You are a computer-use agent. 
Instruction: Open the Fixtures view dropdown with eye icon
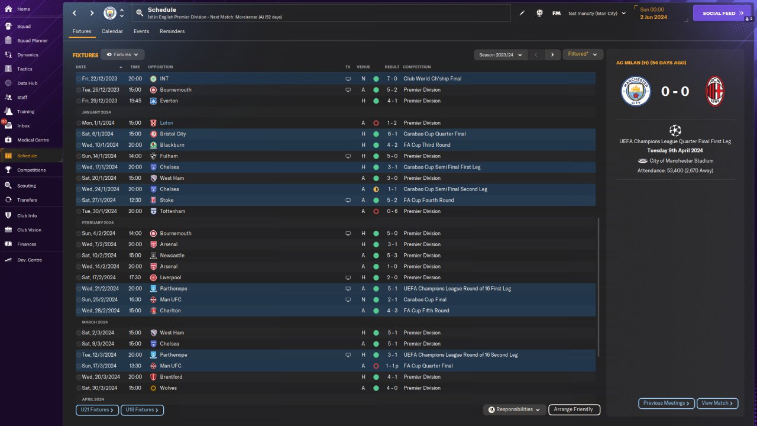point(122,54)
